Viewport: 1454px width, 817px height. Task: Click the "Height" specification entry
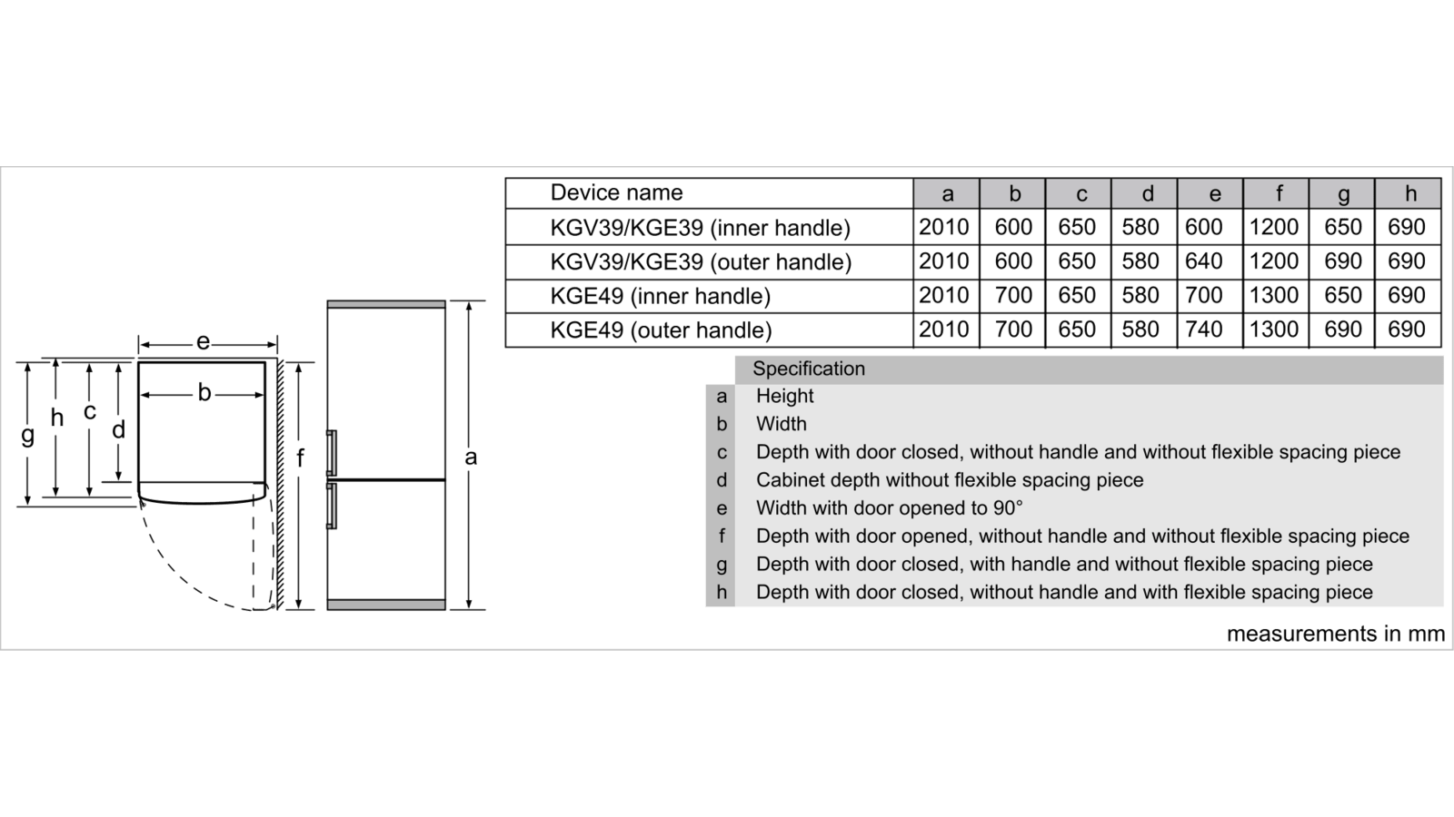click(784, 396)
